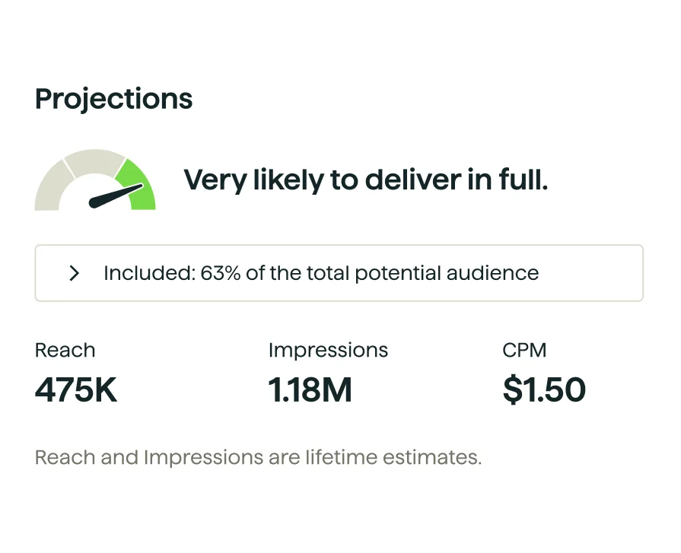Expand the included audience details panel

[339, 273]
